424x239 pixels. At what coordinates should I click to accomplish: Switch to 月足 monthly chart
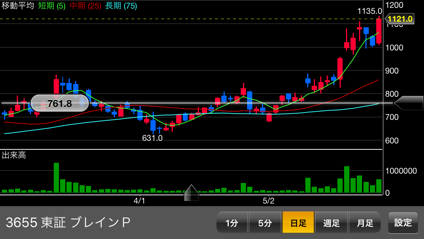(365, 223)
